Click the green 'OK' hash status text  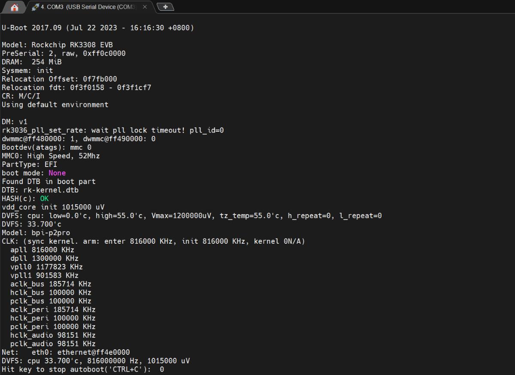click(44, 199)
